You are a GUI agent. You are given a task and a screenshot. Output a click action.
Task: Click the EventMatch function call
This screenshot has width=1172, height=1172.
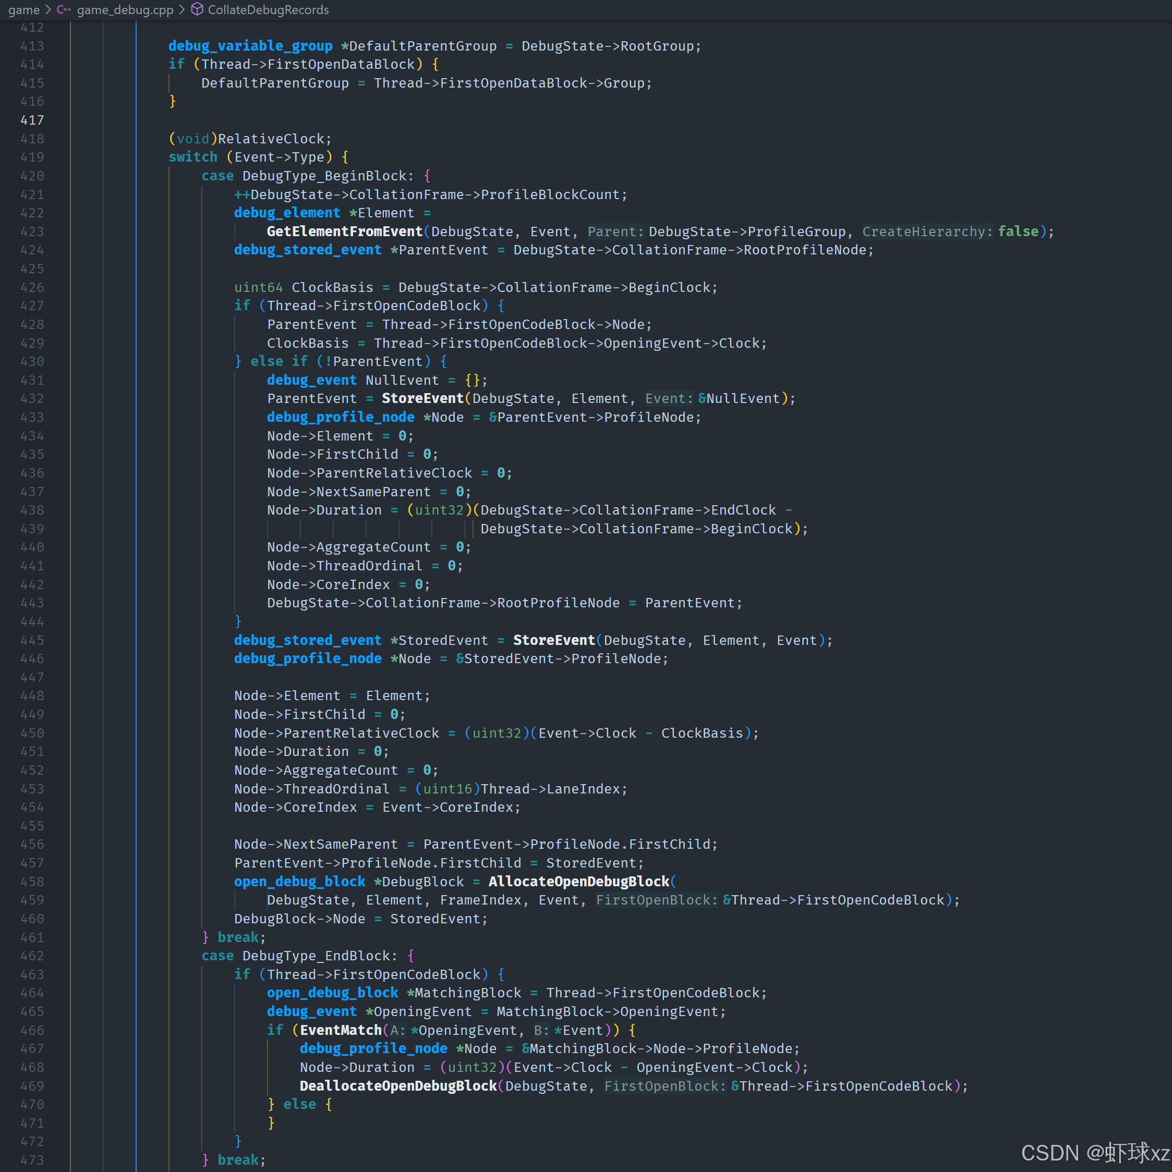pyautogui.click(x=341, y=1030)
